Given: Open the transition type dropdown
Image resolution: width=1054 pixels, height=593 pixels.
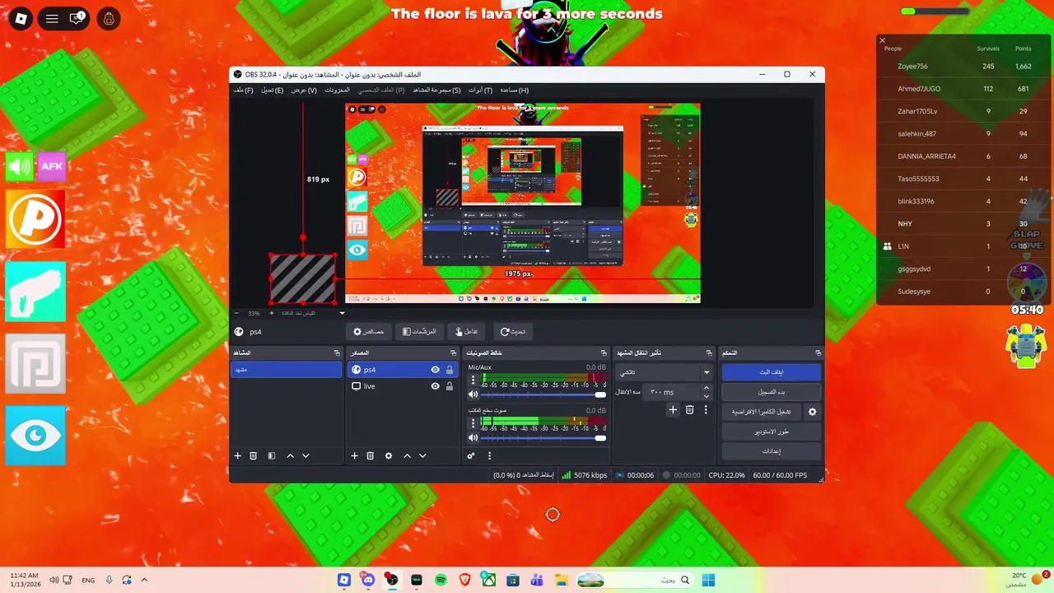Looking at the screenshot, I should point(665,372).
